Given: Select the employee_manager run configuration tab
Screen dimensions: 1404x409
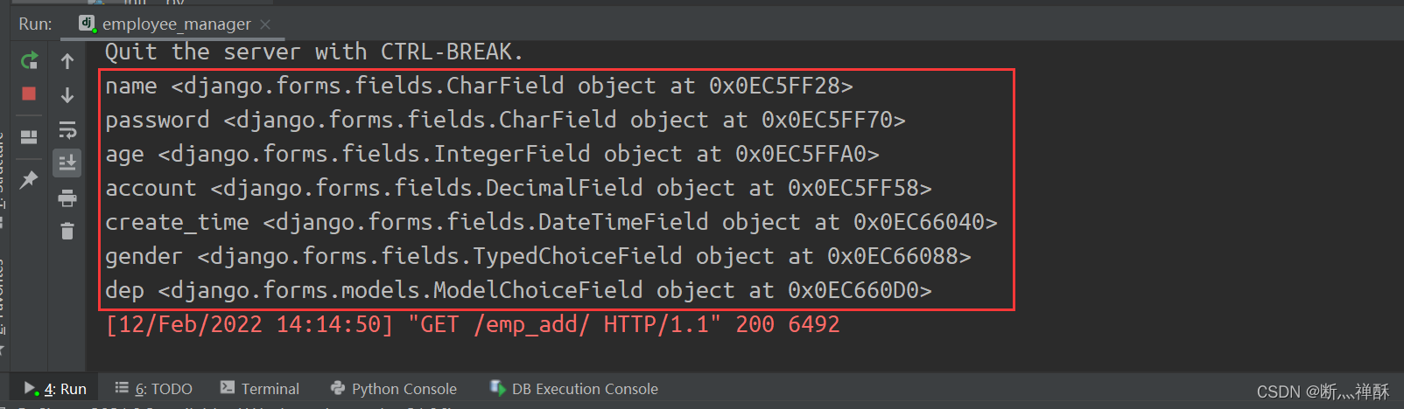Looking at the screenshot, I should click(166, 24).
